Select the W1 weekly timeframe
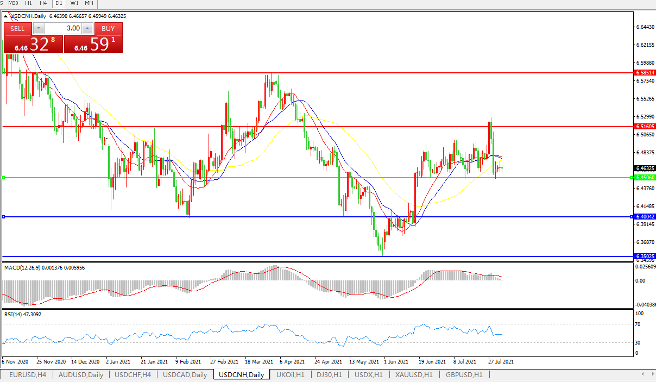656x382 pixels. (74, 3)
